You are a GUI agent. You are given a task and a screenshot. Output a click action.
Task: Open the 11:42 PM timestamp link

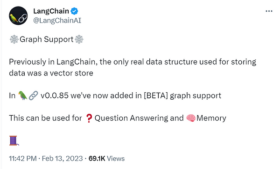click(23, 159)
